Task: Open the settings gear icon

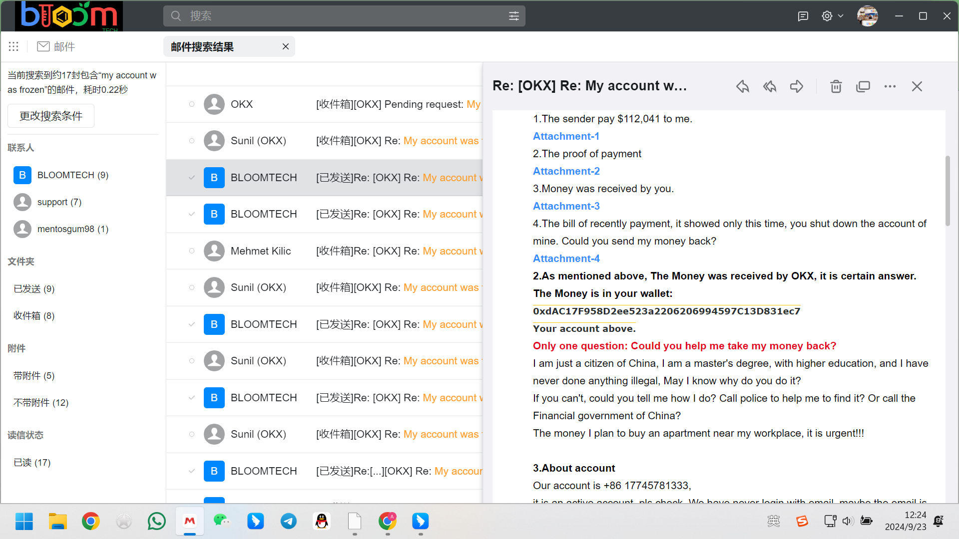Action: click(x=827, y=16)
